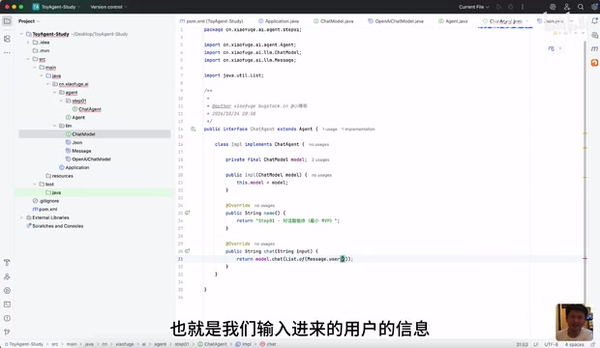600x348 pixels.
Task: Switch to the pom.xml editor tab
Action: [211, 21]
